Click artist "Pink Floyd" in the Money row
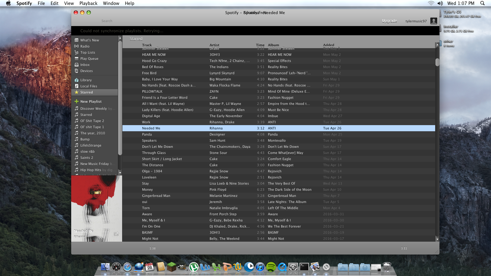The image size is (491, 276). [x=218, y=190]
